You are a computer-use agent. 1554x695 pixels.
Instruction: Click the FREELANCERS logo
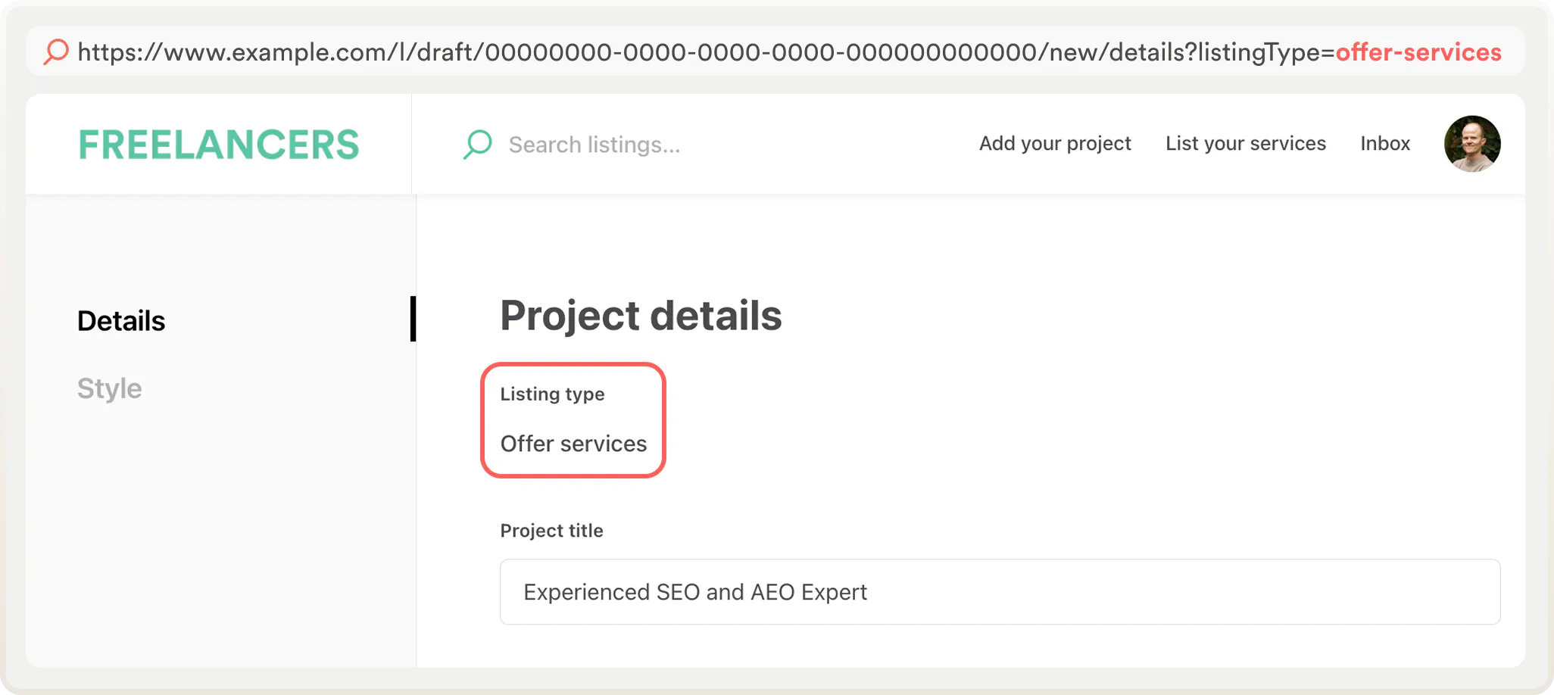click(x=219, y=145)
